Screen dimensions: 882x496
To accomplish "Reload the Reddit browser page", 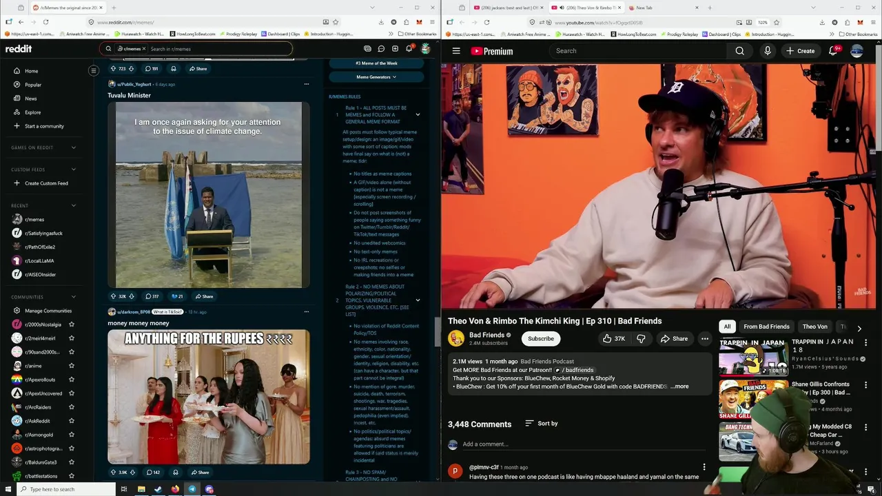I will [x=46, y=22].
